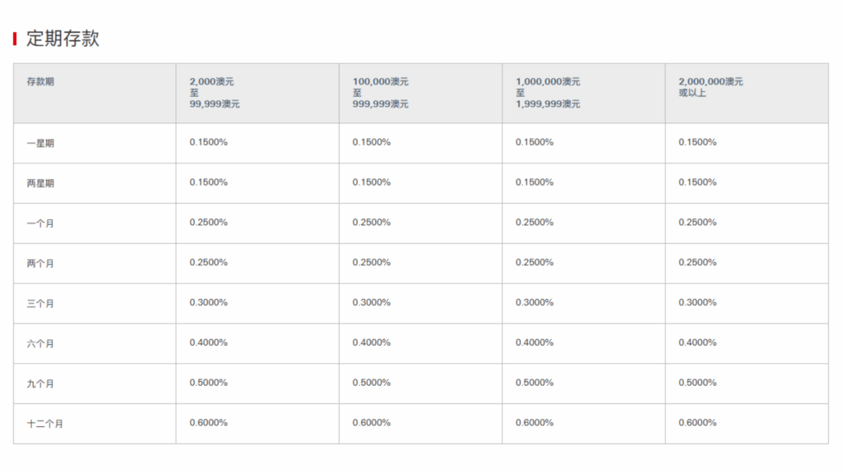Click 两星期 rate under 1,000,000澳元 column

pyautogui.click(x=534, y=182)
